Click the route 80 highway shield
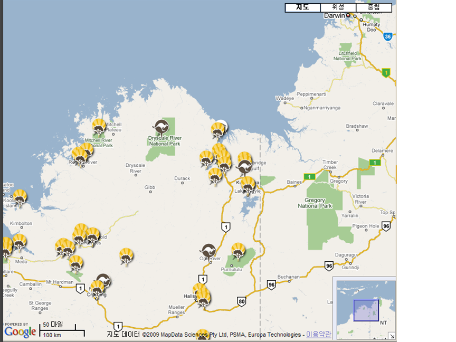Image resolution: width=456 pixels, height=342 pixels. tap(241, 301)
